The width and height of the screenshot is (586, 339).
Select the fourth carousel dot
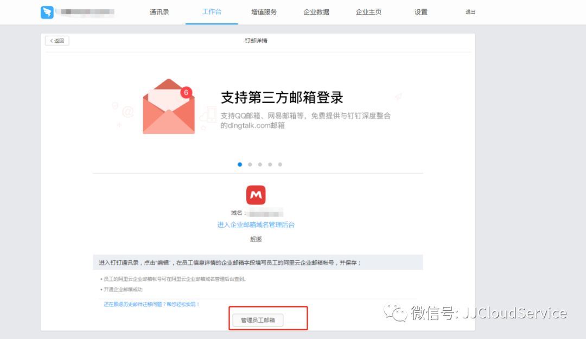(270, 164)
